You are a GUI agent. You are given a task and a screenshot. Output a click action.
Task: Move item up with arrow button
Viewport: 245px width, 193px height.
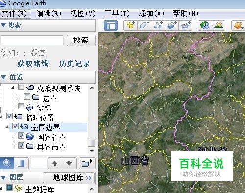[x=55, y=163]
